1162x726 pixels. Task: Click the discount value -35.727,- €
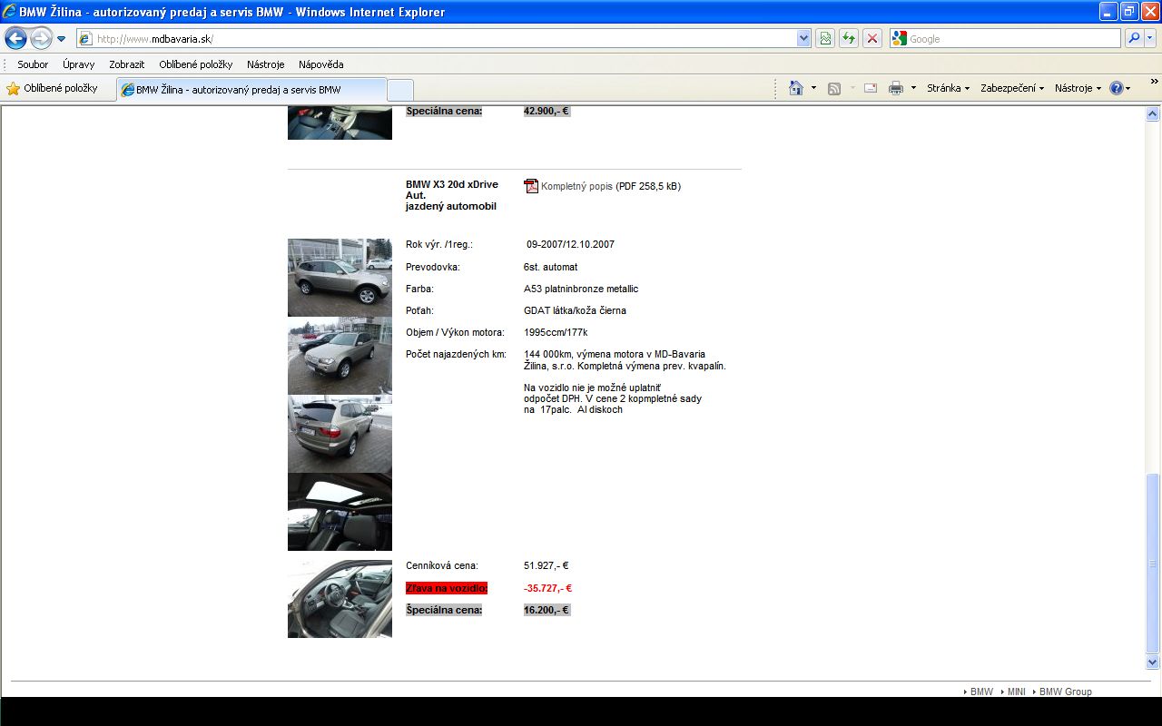click(547, 588)
